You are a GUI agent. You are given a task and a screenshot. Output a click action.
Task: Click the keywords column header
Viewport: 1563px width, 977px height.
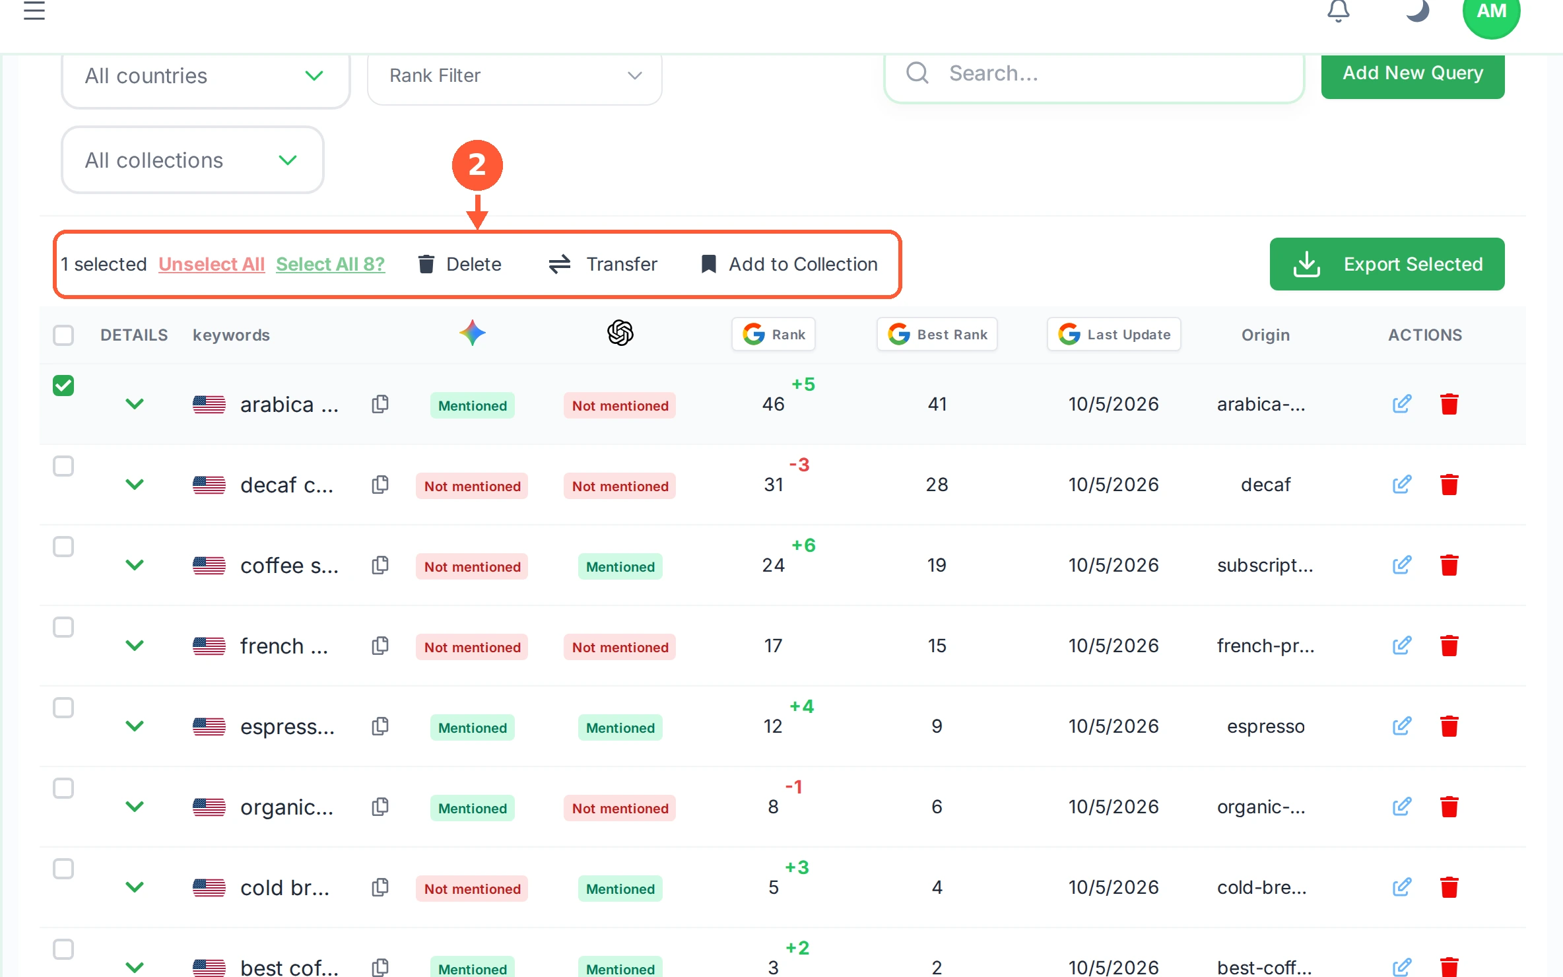[x=231, y=335]
